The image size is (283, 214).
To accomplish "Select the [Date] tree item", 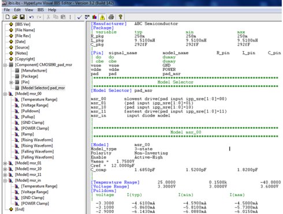I will [x=20, y=42].
